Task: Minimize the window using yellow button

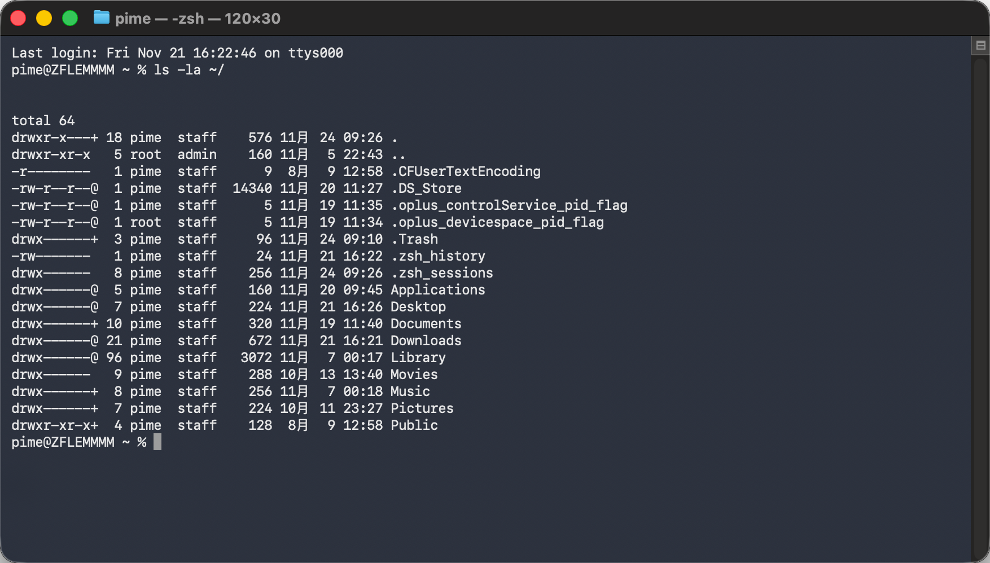Action: pos(44,18)
